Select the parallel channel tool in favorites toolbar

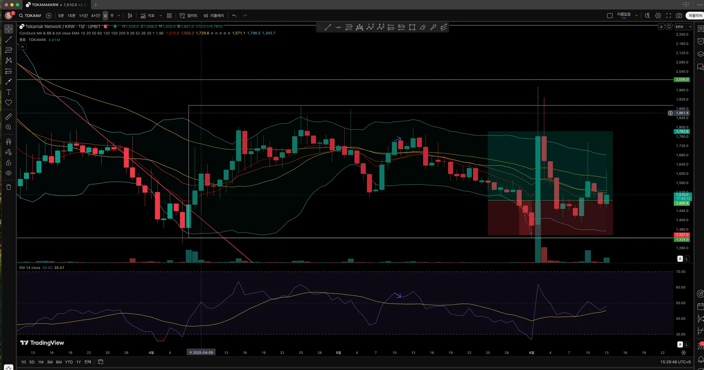pyautogui.click(x=444, y=27)
